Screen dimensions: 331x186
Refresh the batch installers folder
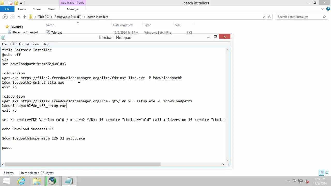[x=269, y=17]
